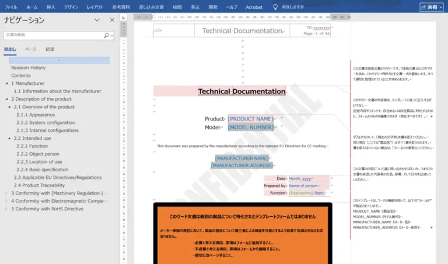Close the ナビゲーション pane
The height and width of the screenshot is (264, 448).
[x=112, y=20]
